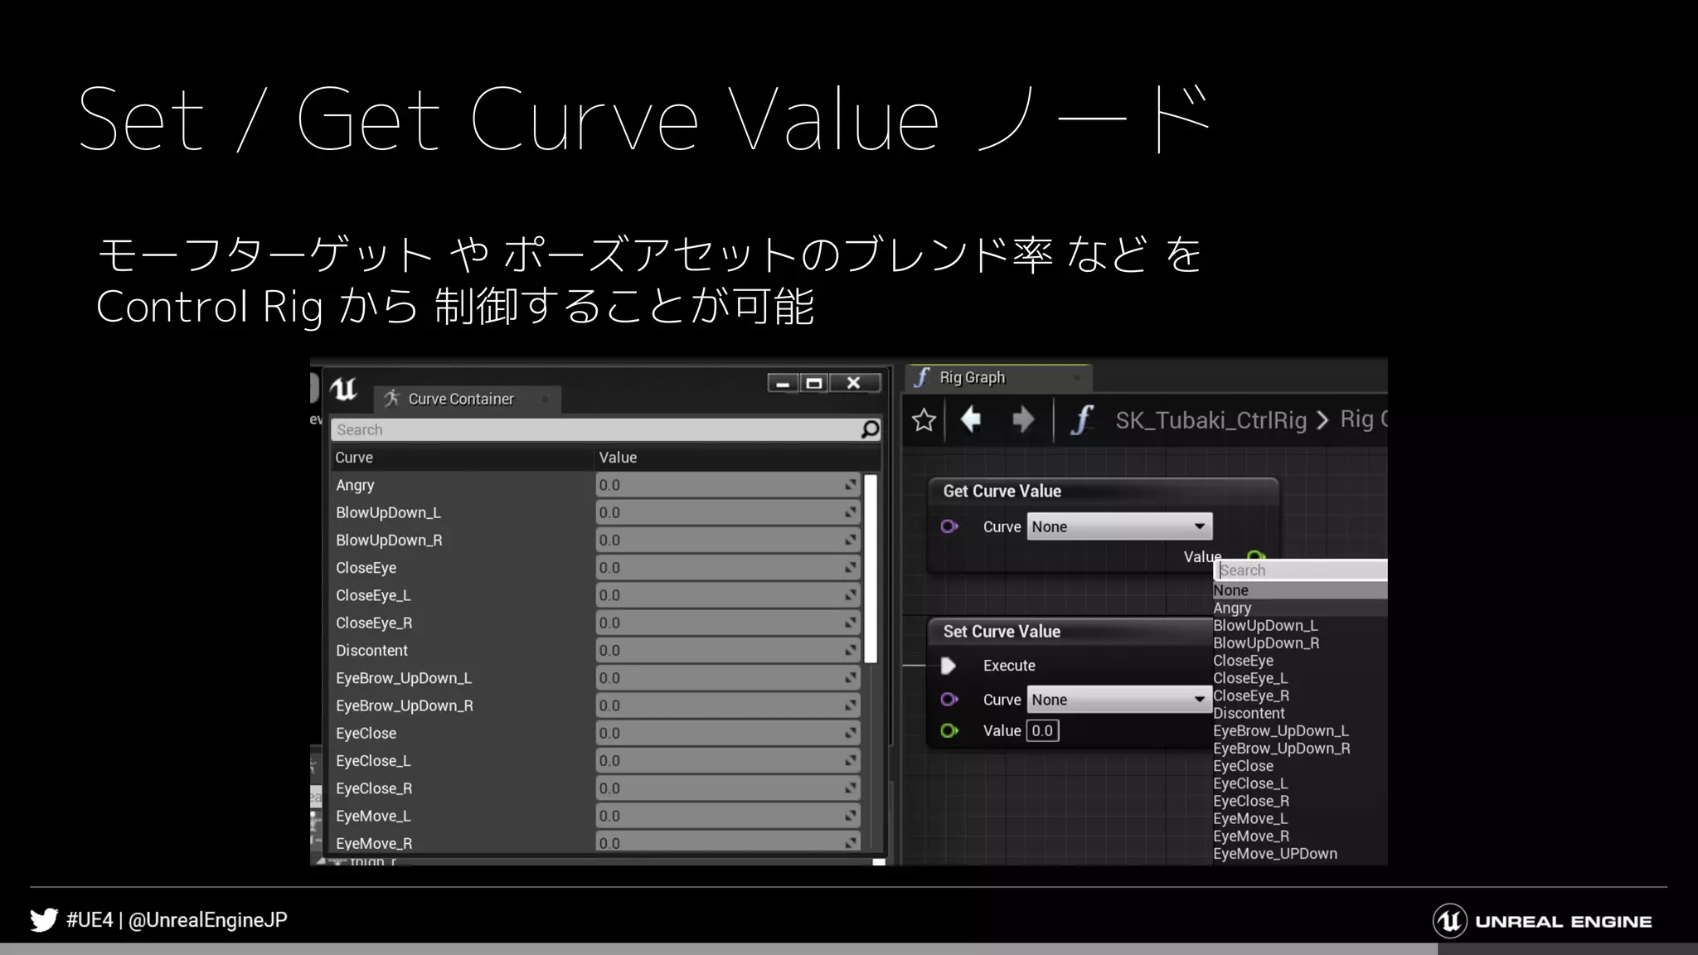Choose BlowUpDown_L in the curve dropdown list
Viewport: 1698px width, 955px height.
[1299, 625]
